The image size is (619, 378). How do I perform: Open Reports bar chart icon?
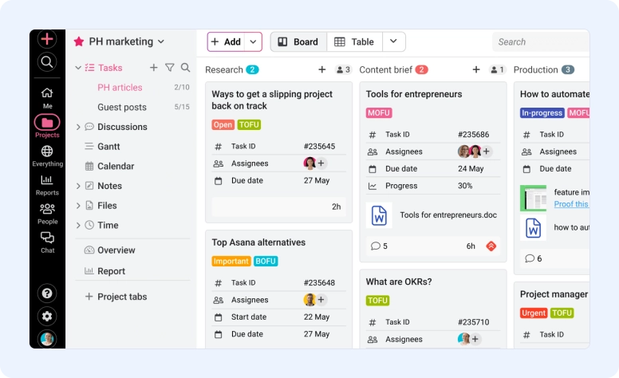[47, 181]
